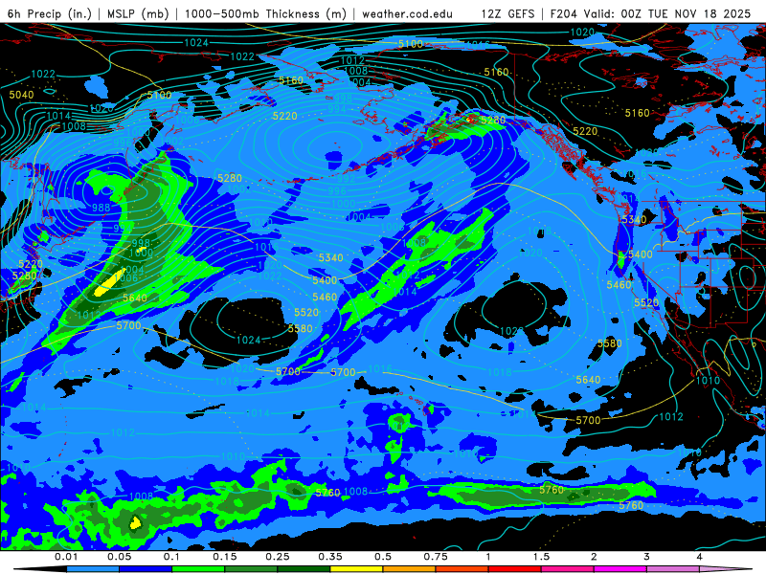The width and height of the screenshot is (766, 574).
Task: Click the 988 low pressure label
Action: 101,208
